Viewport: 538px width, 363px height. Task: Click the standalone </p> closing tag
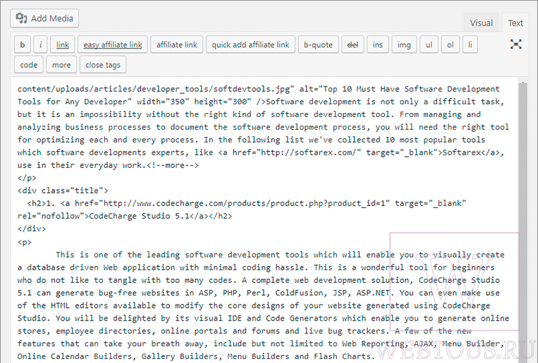point(27,178)
